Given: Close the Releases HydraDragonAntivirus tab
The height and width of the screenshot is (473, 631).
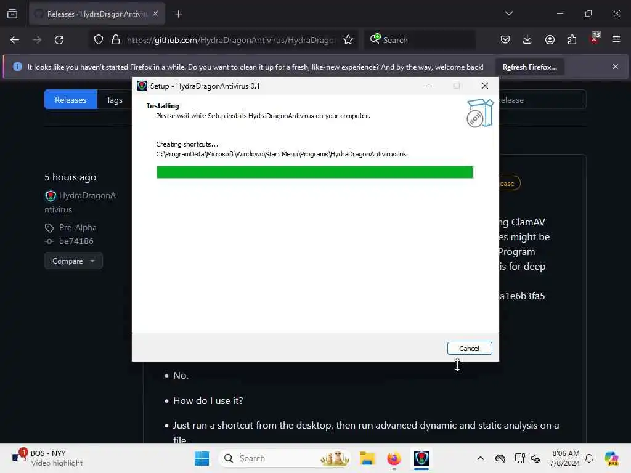Looking at the screenshot, I should [155, 14].
